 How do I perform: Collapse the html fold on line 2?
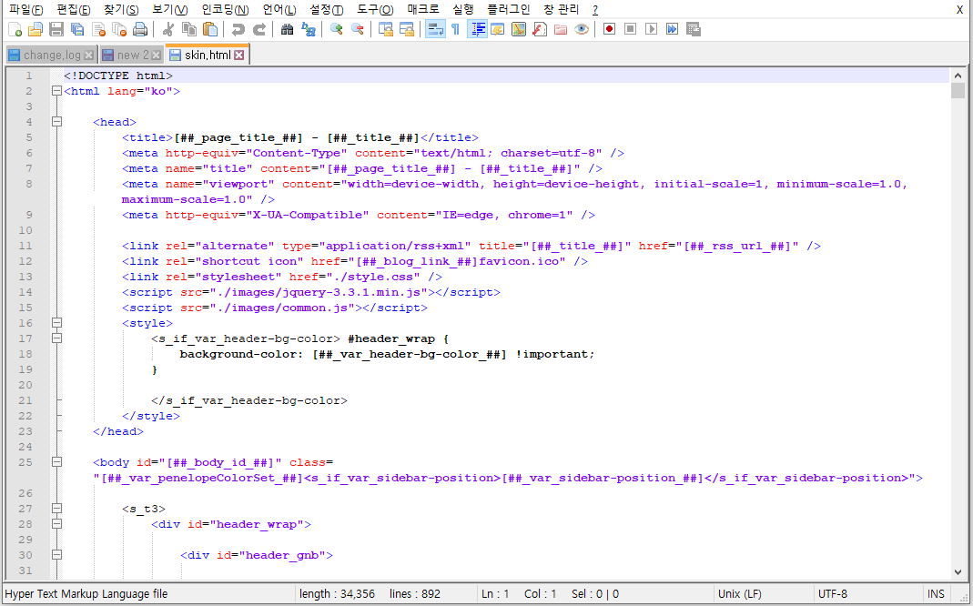click(x=56, y=91)
